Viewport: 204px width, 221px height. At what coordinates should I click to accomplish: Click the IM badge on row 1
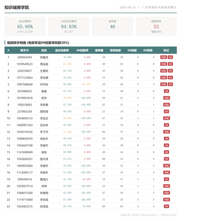[x=170, y=57]
